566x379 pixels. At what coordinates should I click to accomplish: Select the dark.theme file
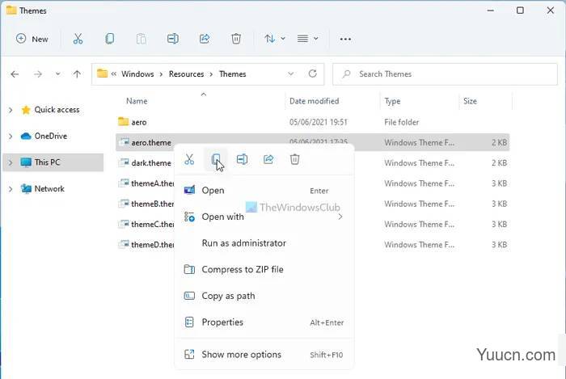click(x=145, y=163)
